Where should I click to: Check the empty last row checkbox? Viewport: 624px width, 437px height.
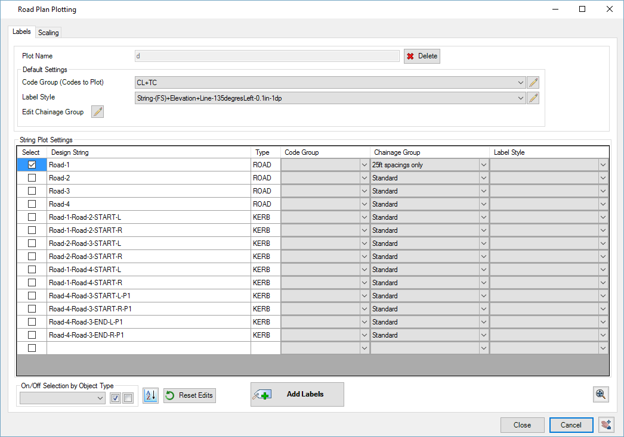[32, 348]
